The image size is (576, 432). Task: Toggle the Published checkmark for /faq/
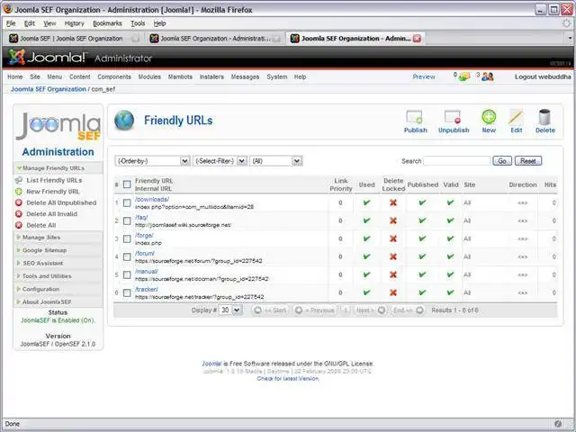(422, 220)
